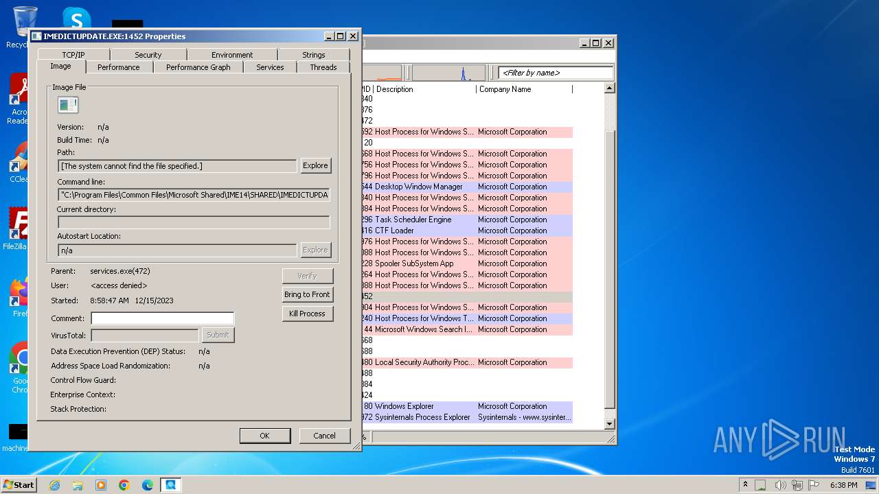
Task: Click the Description column header
Action: coord(425,89)
